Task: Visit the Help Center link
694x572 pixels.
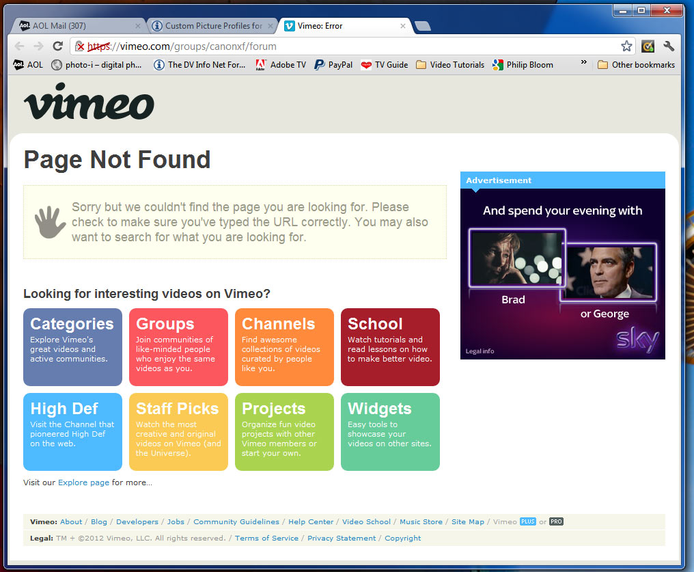Action: [311, 521]
